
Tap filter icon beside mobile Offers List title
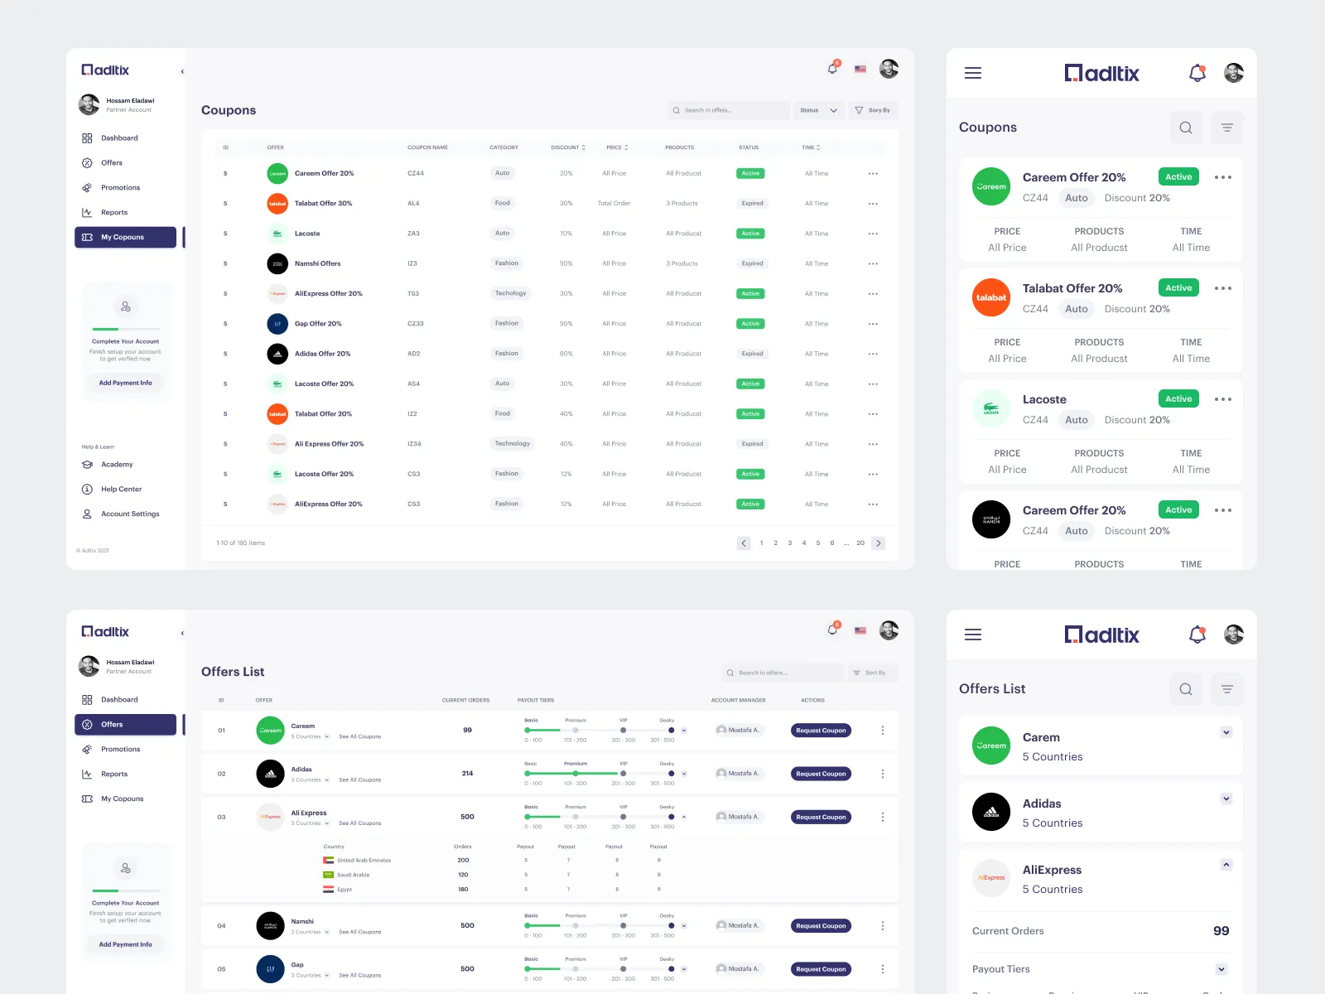(x=1227, y=689)
